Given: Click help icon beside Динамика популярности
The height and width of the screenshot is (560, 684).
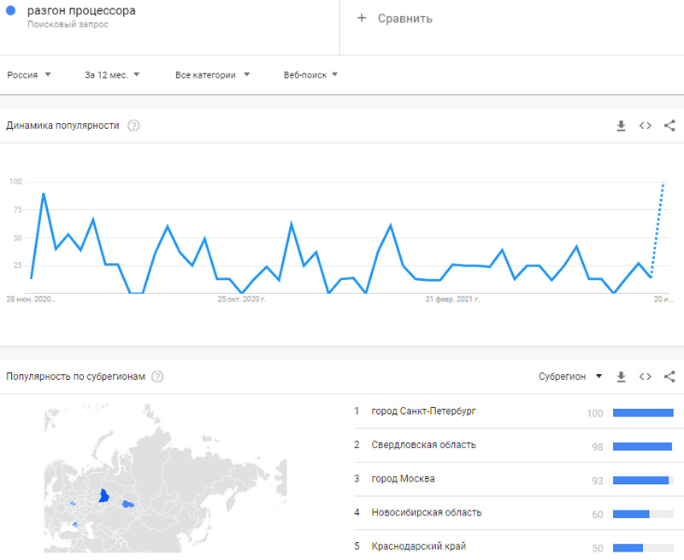Looking at the screenshot, I should 133,126.
